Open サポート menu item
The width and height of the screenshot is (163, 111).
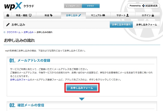click(x=123, y=15)
